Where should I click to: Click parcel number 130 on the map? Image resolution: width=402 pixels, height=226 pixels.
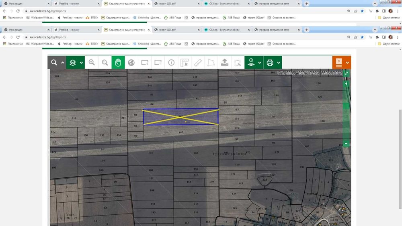pos(322,121)
